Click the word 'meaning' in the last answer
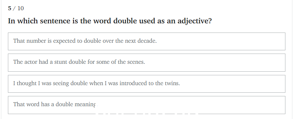Image resolution: width=293 pixels, height=119 pixels. pos(85,105)
